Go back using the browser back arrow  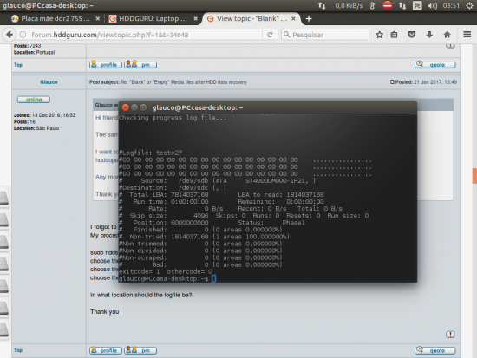10,35
